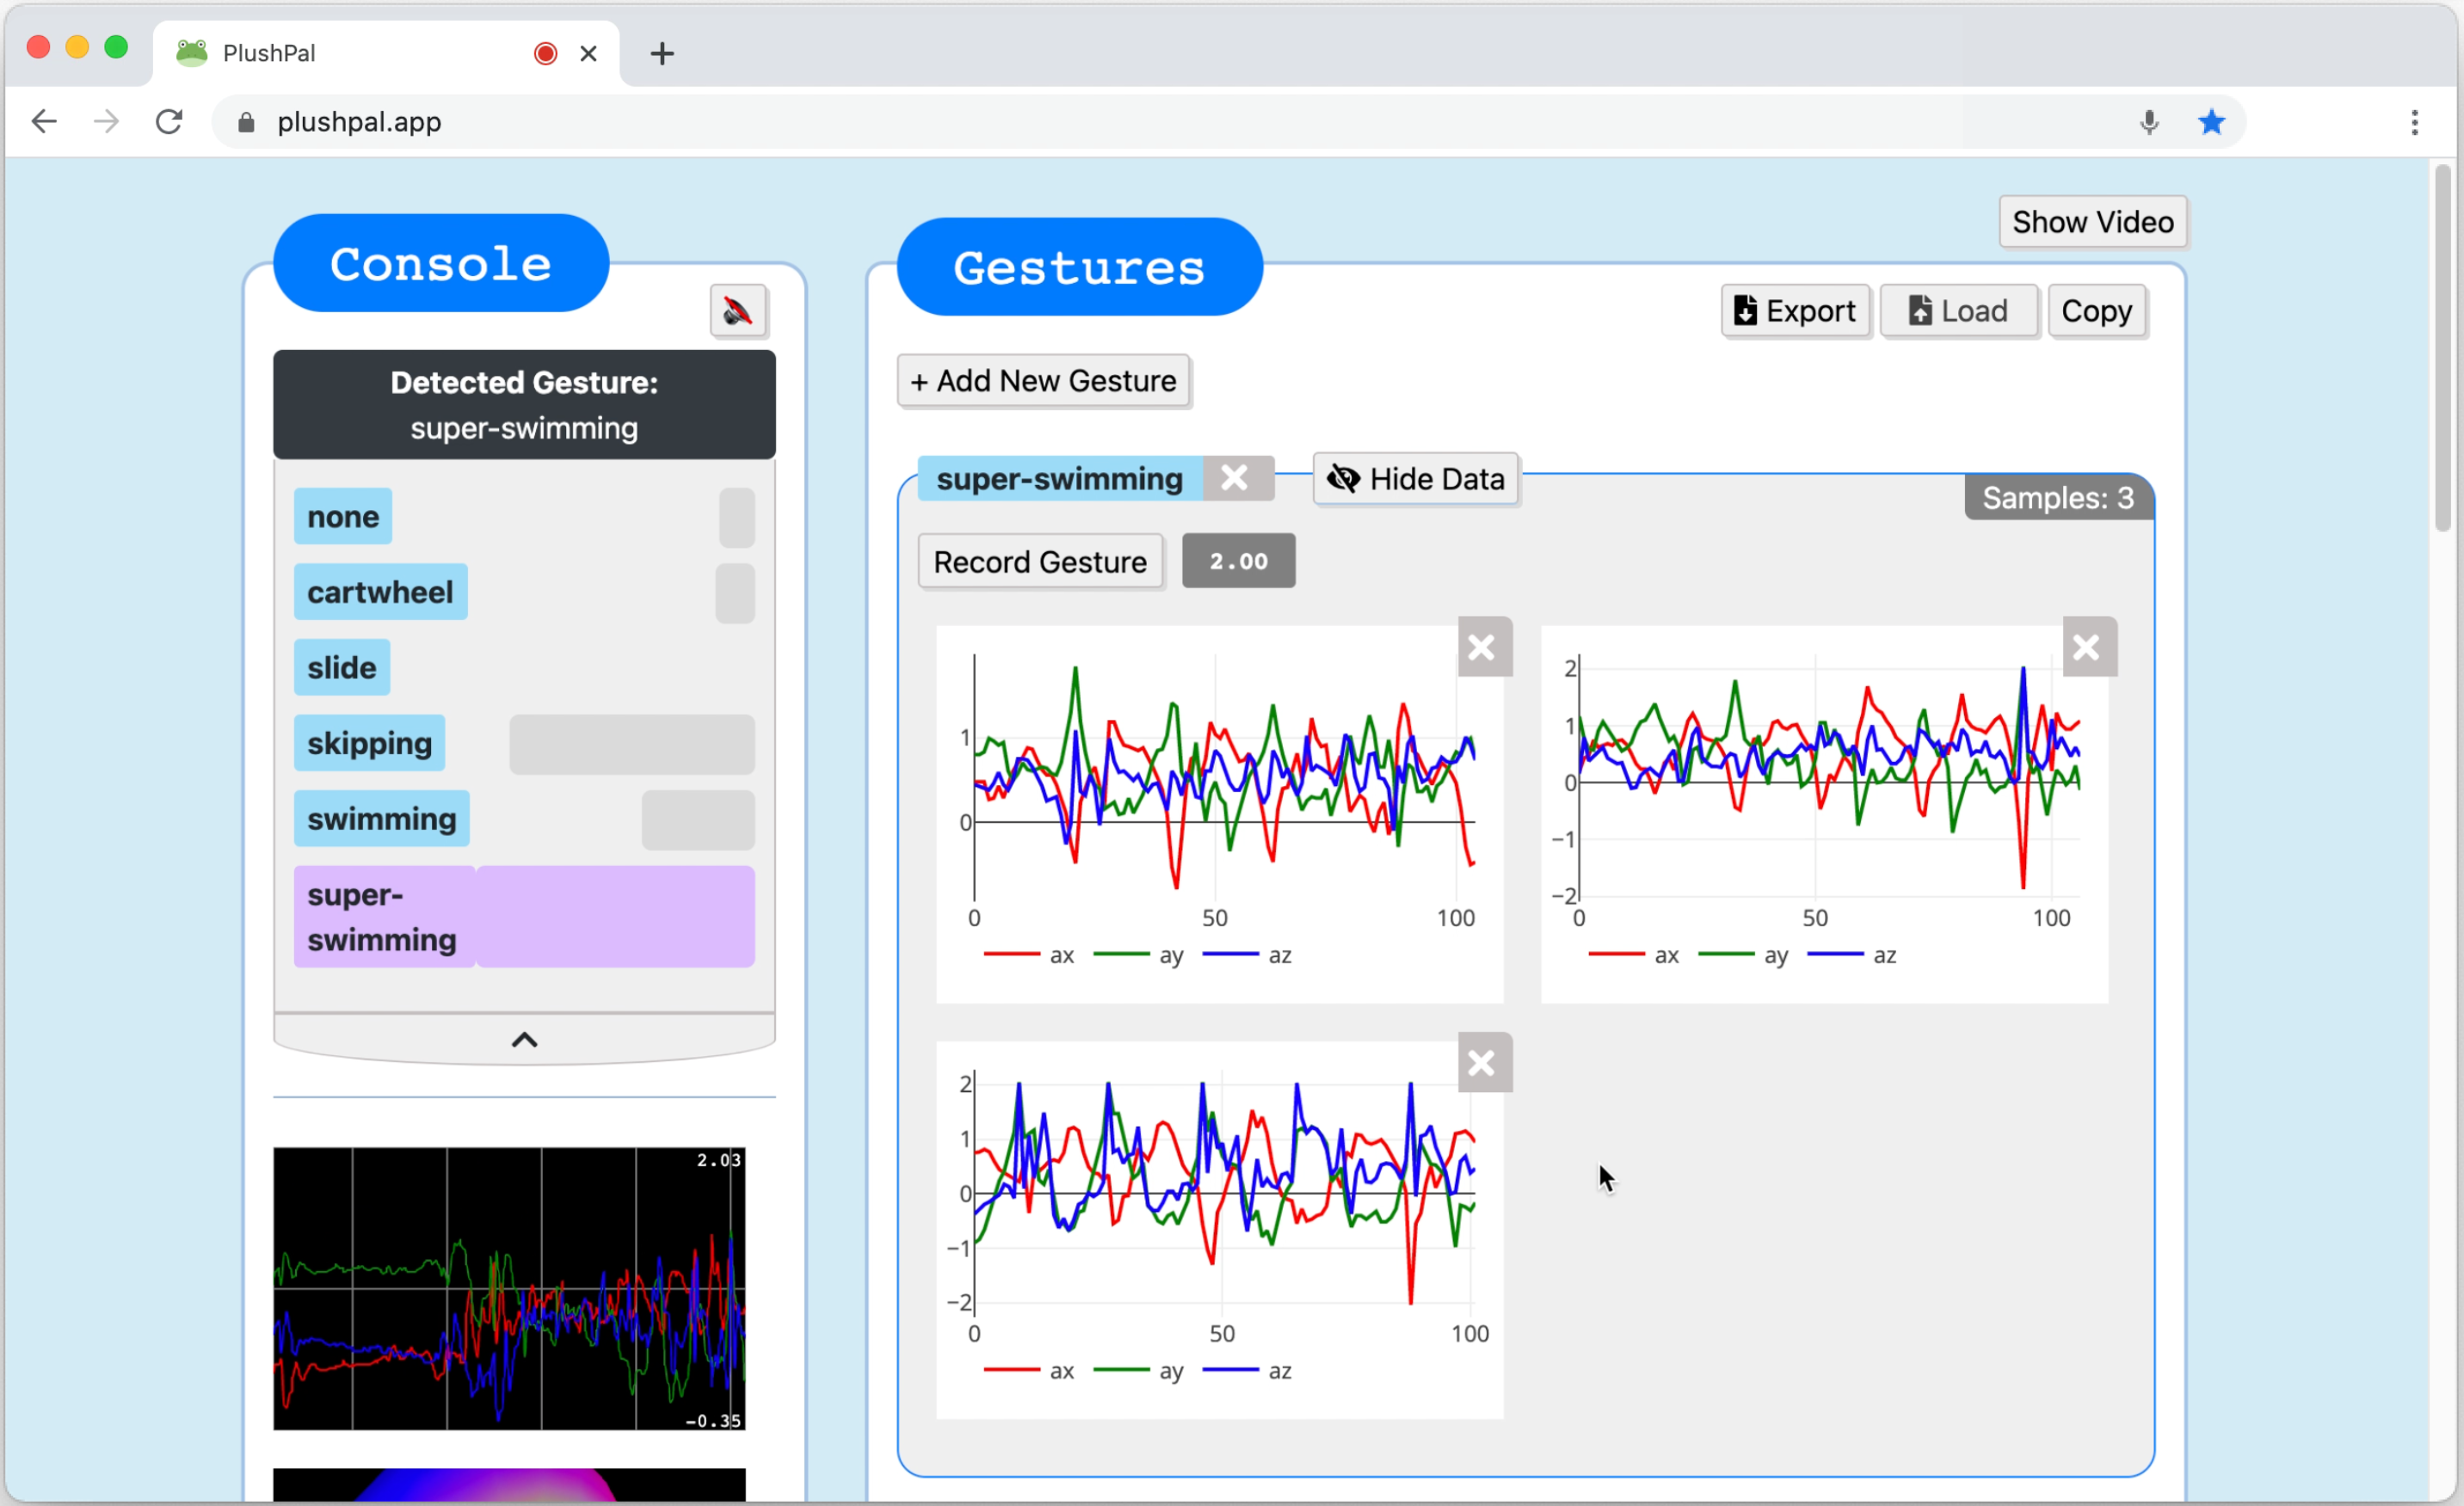Click the second sample chart with −2 axis
This screenshot has width=2464, height=1506.
1824,814
